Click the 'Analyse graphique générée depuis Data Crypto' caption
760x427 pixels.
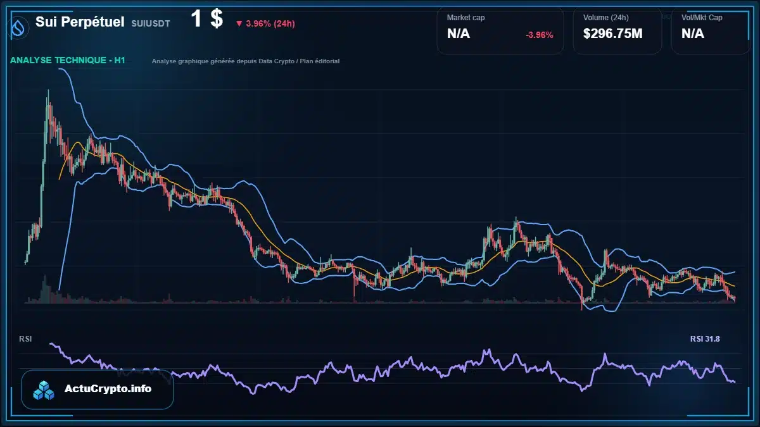coord(246,61)
